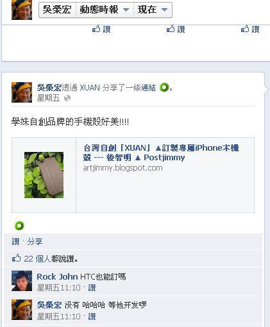This screenshot has height=327, width=270.
Task: Open artjimmy.blogspot.com domain link
Action: point(122,168)
